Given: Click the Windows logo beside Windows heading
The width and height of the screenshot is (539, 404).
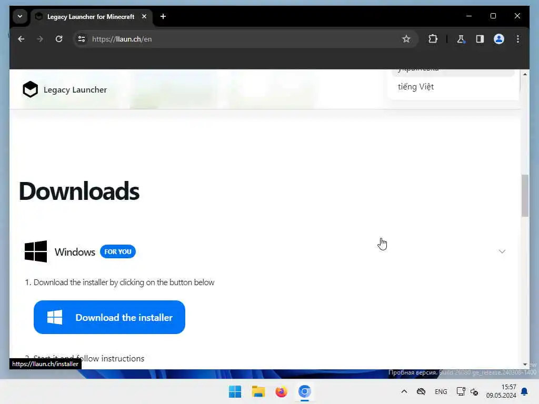Looking at the screenshot, I should [36, 251].
